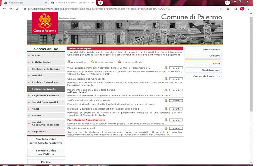Viewport: 257px width, 166px height.
Task: Click the Sito Istituzionale link
Action: tap(67, 18)
